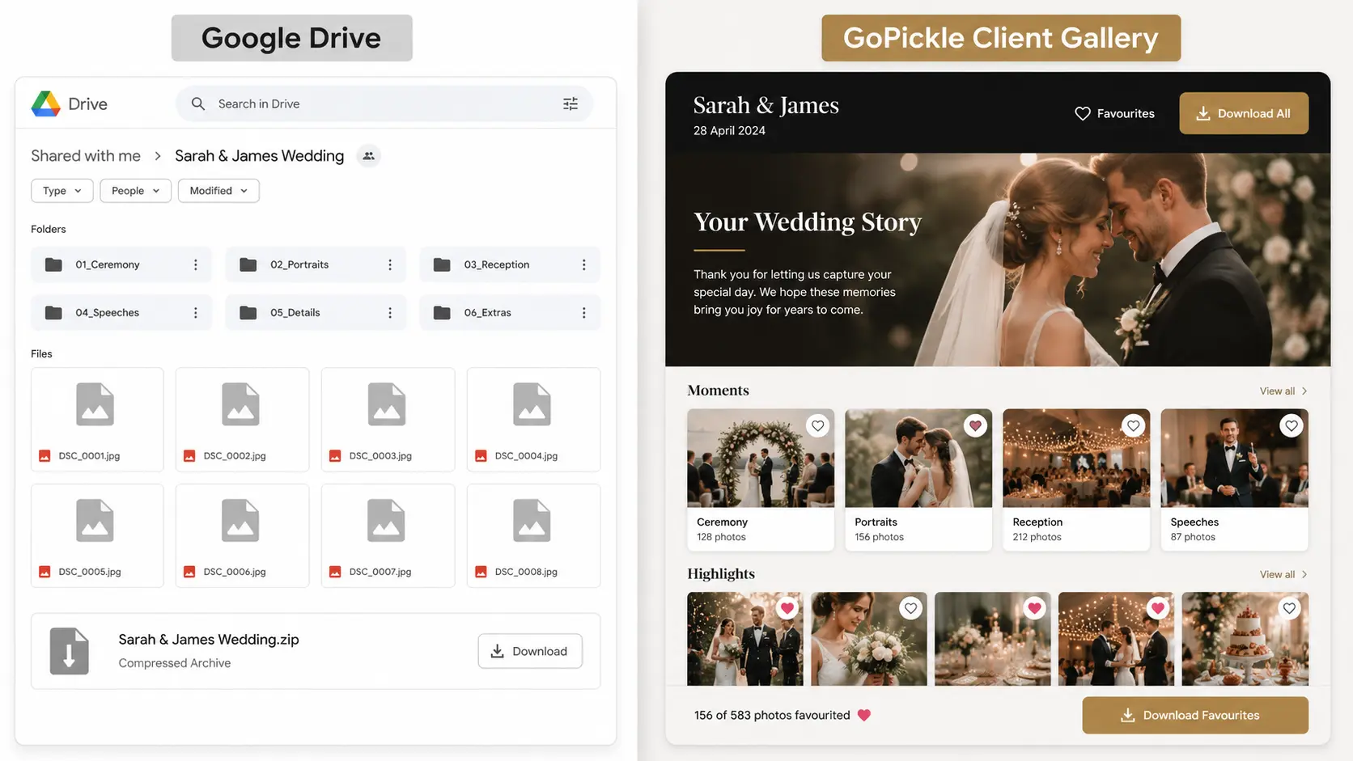Click the '212 photos' count text

(x=1037, y=537)
